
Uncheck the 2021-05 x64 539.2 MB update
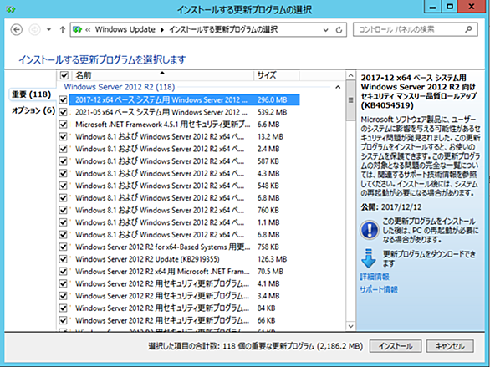[x=63, y=112]
